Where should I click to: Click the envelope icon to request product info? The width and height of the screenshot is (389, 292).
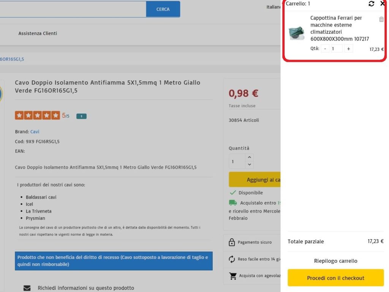click(x=27, y=288)
